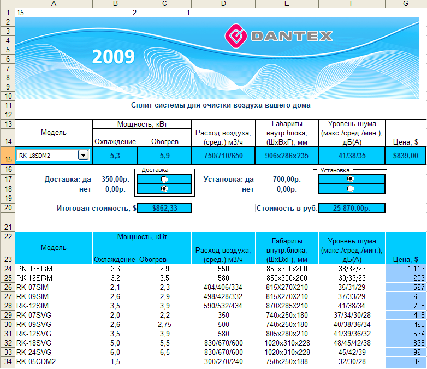Click the lower table Модель header
Viewport: 427px width, 369px height.
[x=54, y=247]
